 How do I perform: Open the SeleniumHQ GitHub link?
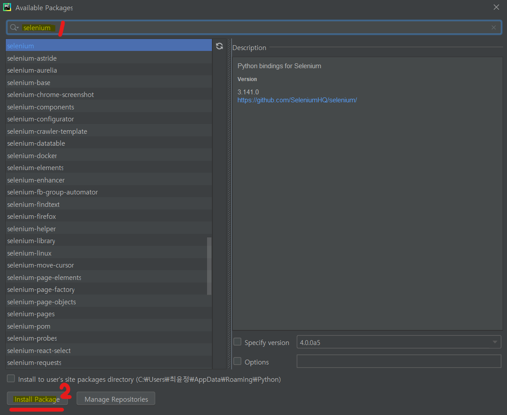tap(297, 100)
